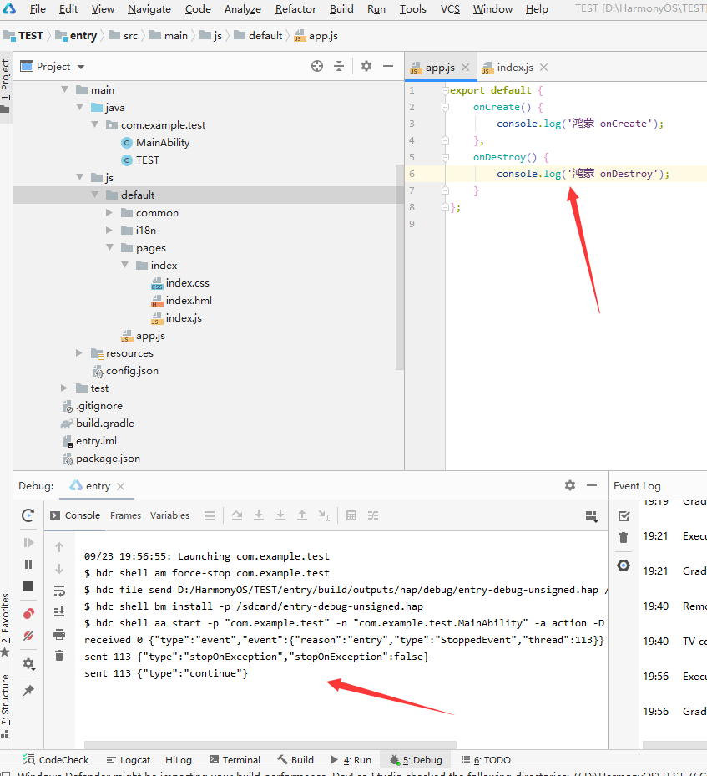Collapse the main folder
Image resolution: width=707 pixels, height=776 pixels.
point(65,89)
